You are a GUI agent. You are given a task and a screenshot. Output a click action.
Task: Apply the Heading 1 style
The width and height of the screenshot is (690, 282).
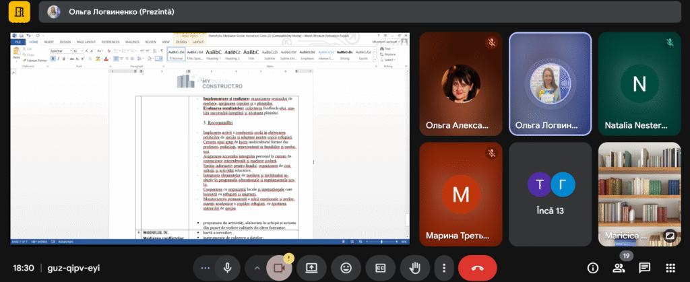click(214, 55)
